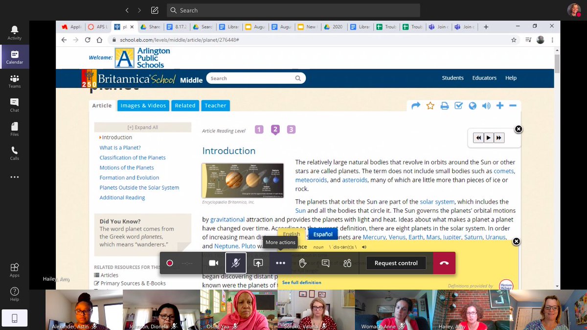This screenshot has width=587, height=330.
Task: Open Chat in Teams sidebar
Action: [14, 105]
